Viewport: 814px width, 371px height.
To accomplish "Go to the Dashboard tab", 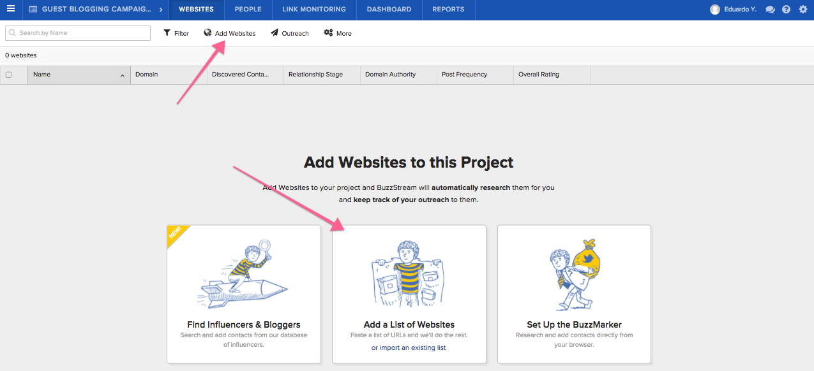I will point(389,10).
